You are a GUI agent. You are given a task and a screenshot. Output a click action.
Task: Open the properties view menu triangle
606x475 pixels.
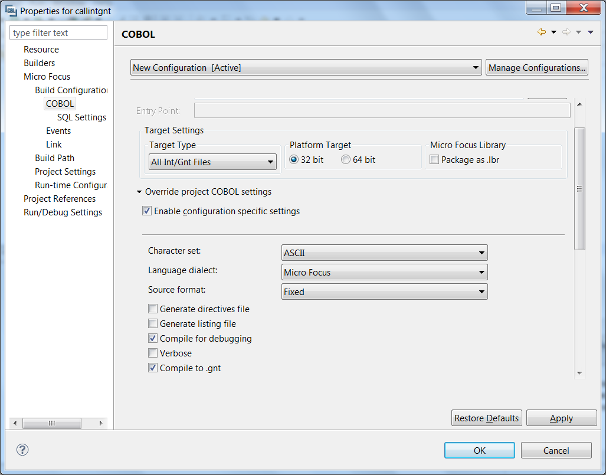(x=591, y=32)
